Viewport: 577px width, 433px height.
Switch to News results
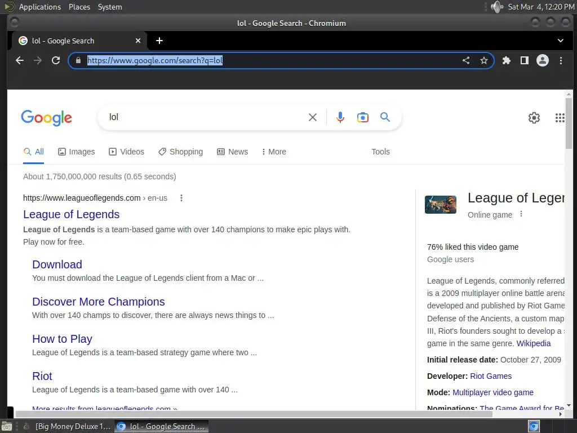[233, 152]
